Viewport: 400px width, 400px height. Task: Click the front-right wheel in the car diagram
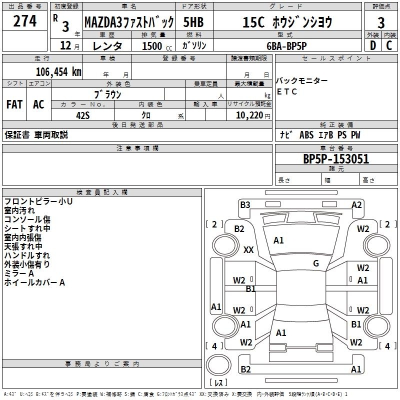tap(376, 246)
